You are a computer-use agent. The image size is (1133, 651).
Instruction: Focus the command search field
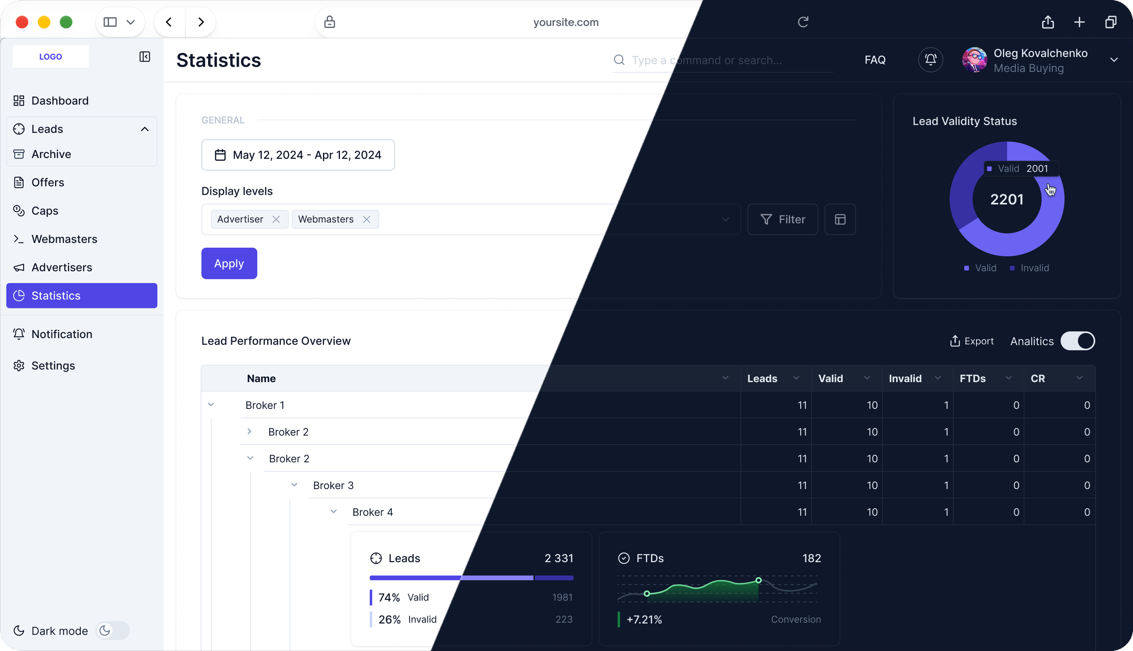tap(722, 60)
